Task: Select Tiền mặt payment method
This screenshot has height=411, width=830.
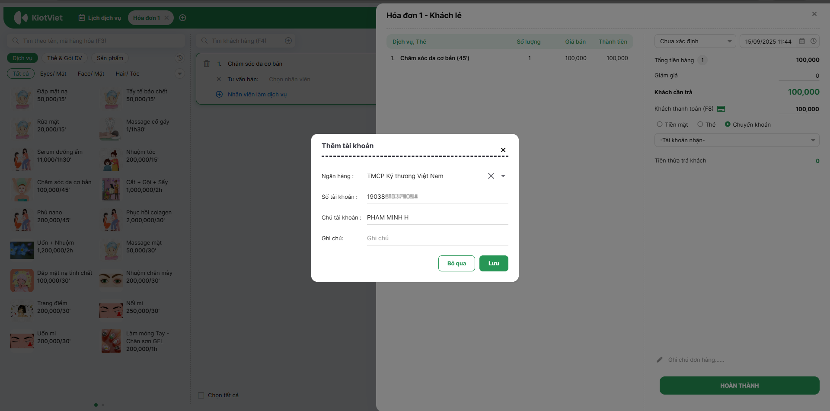Action: tap(660, 124)
